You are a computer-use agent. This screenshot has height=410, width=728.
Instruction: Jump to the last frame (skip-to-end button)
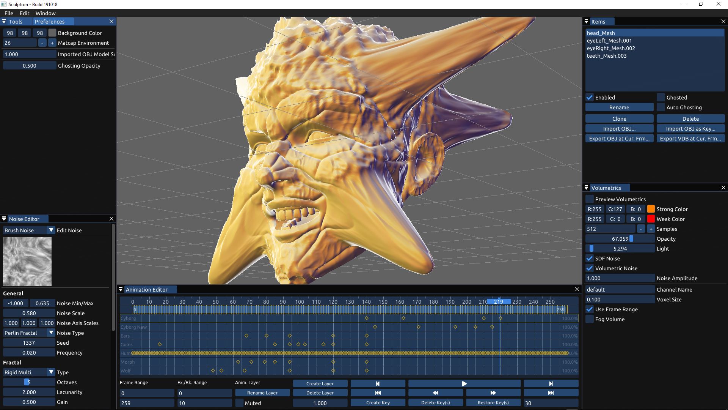(x=551, y=393)
